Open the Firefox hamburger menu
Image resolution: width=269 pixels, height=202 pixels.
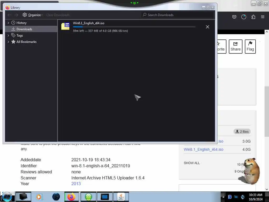coord(263,17)
